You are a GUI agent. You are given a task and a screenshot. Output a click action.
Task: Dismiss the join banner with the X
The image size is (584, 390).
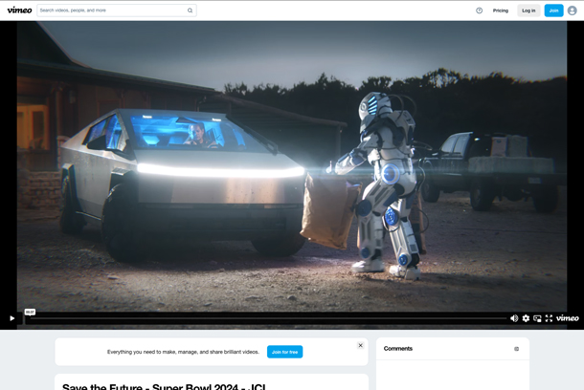(x=360, y=345)
